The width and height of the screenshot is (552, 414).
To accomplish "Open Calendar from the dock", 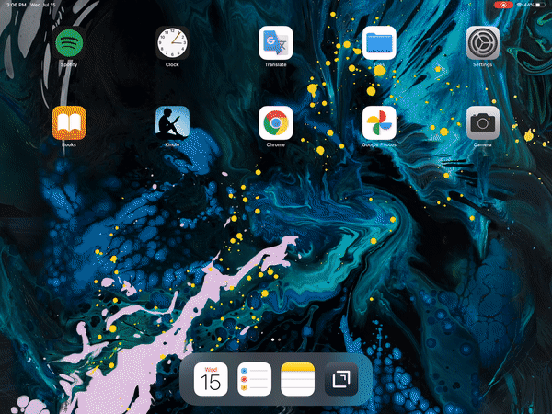I will (211, 379).
